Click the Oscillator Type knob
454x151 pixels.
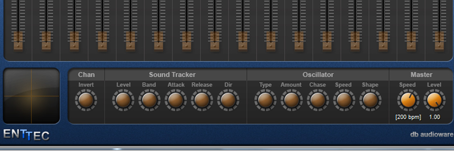tap(265, 100)
